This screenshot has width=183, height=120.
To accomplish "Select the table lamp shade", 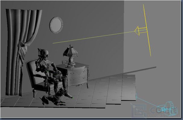I will pyautogui.click(x=70, y=51).
